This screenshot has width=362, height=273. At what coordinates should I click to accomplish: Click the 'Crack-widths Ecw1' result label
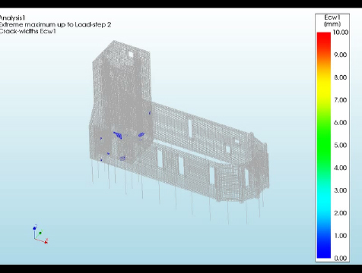[27, 31]
